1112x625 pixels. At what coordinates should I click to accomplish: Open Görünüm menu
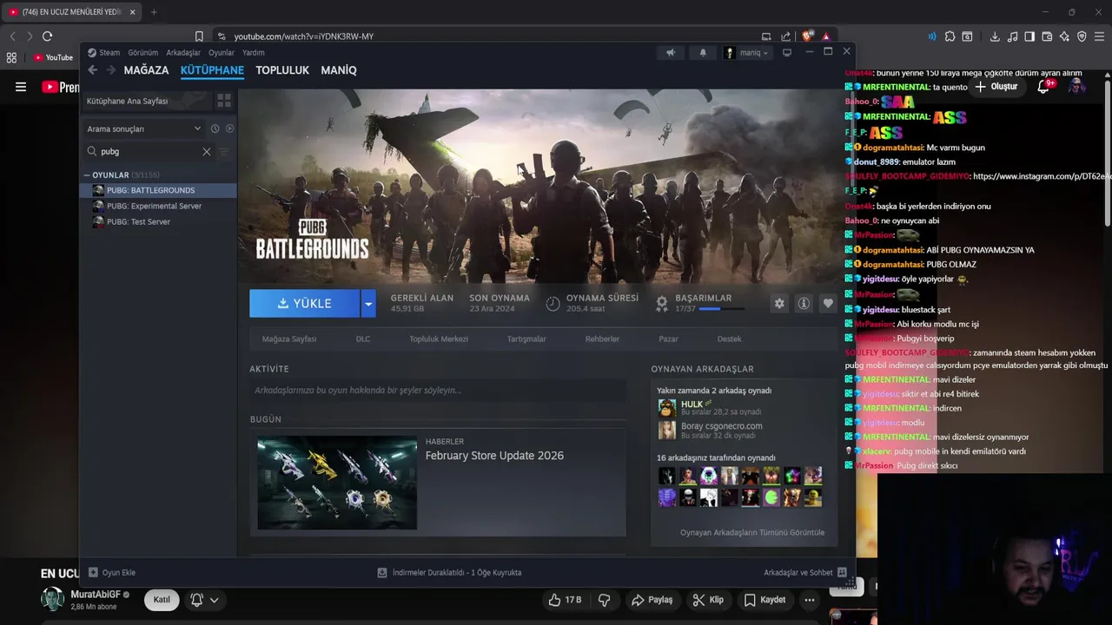(x=143, y=53)
